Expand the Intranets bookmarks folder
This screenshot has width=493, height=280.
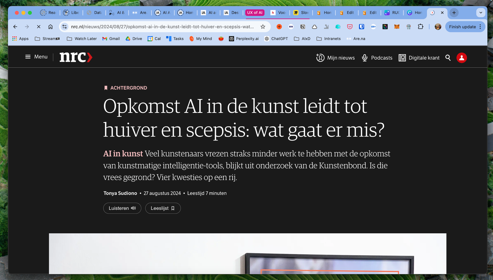[x=328, y=39]
